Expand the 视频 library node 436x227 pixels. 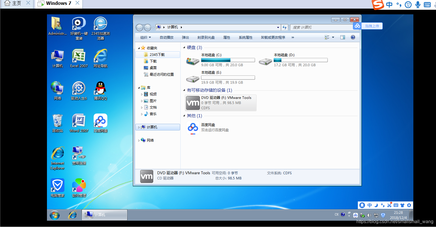pos(142,94)
